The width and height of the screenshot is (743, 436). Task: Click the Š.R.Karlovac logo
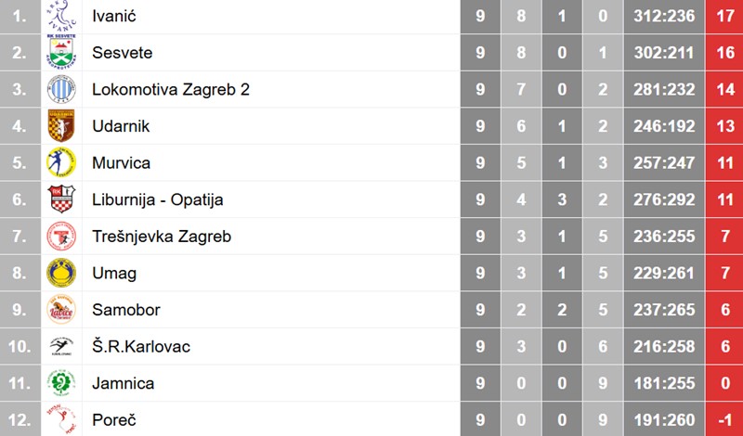tap(62, 346)
